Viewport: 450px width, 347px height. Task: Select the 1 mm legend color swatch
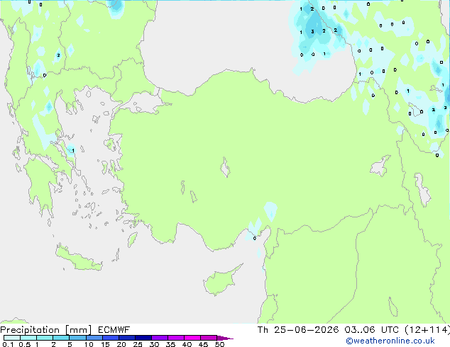[45, 338]
